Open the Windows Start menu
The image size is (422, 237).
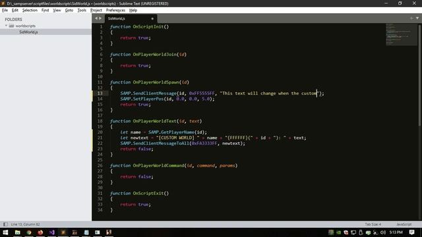coord(5,232)
